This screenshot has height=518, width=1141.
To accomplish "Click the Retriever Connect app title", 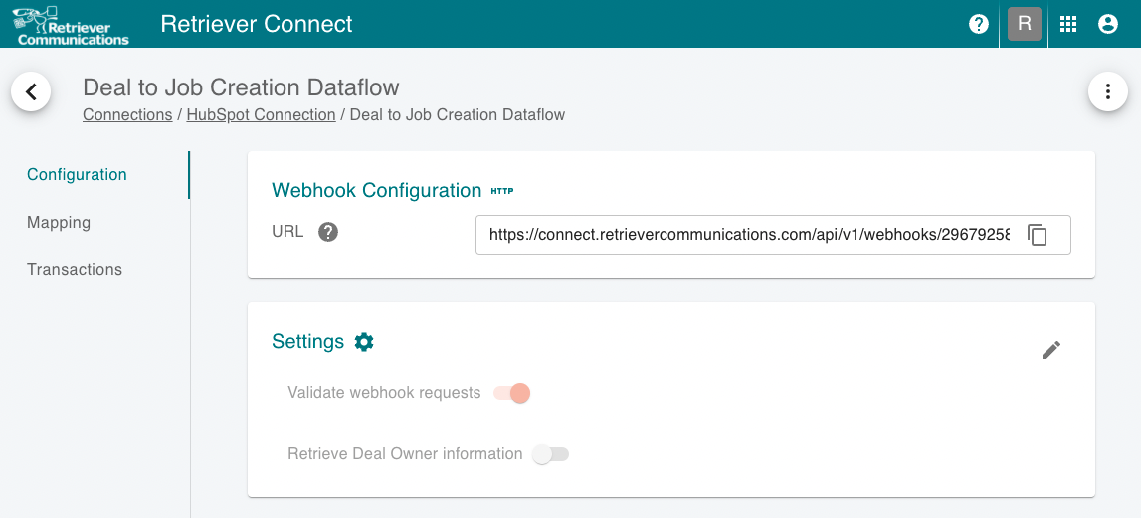I will coord(256,24).
